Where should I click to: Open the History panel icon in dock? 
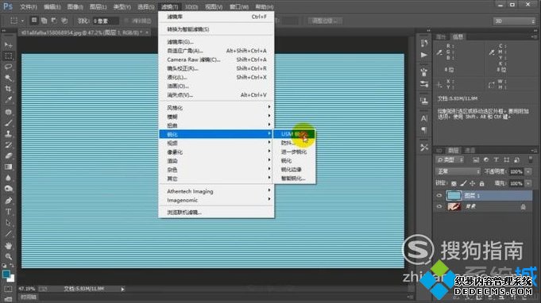tap(424, 44)
